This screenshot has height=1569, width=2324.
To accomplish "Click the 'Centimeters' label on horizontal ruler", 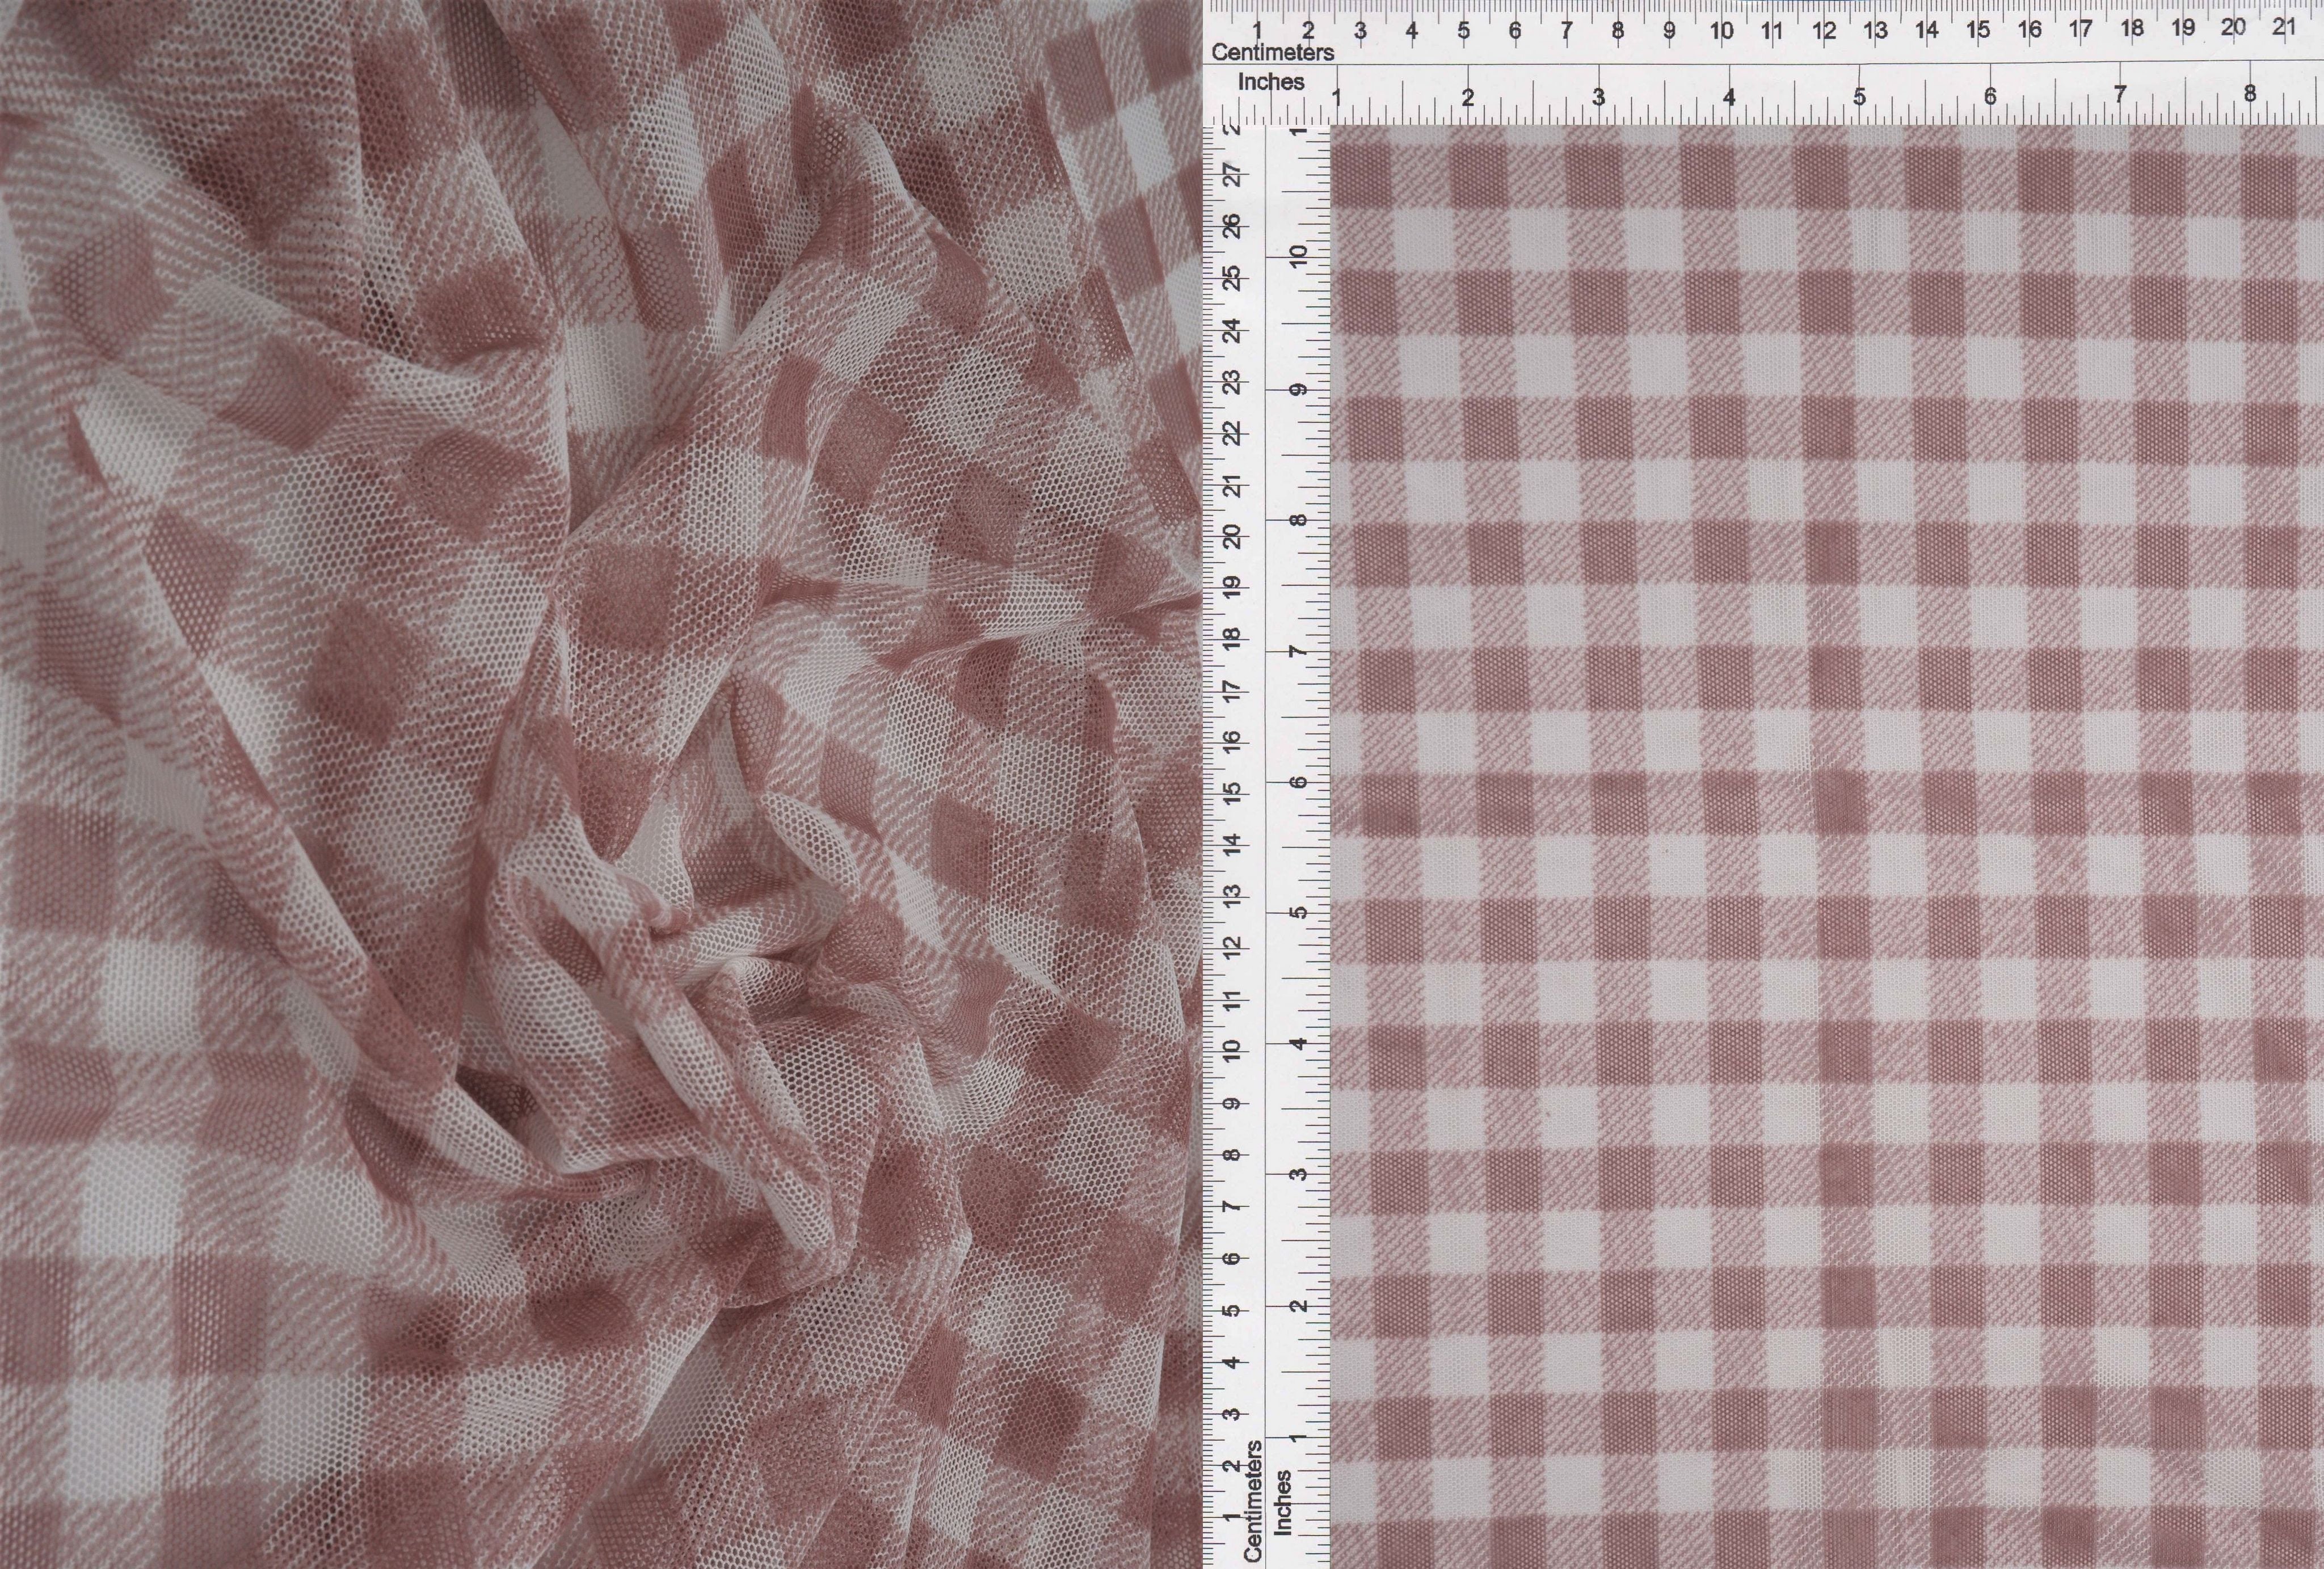I will point(1272,52).
